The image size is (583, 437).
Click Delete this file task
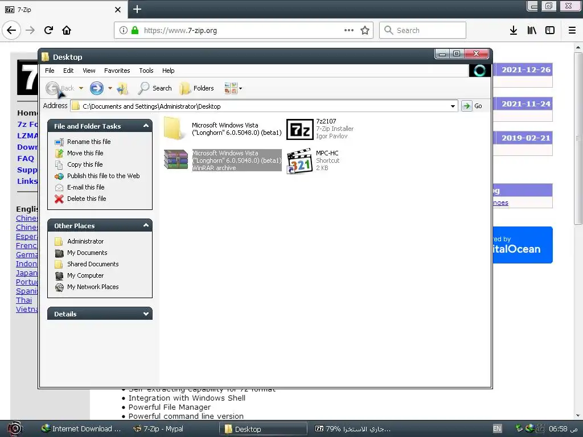(x=87, y=199)
